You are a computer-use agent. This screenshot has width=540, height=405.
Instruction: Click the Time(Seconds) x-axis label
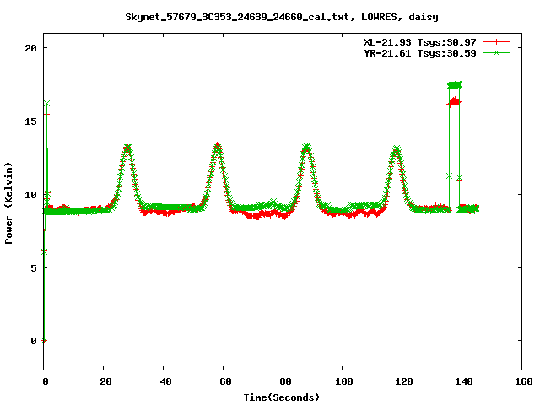(281, 397)
